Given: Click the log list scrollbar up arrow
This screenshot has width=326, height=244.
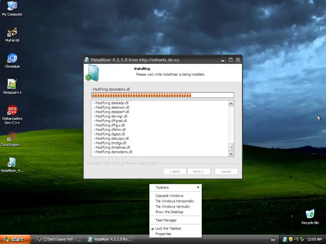Looking at the screenshot, I should [231, 103].
